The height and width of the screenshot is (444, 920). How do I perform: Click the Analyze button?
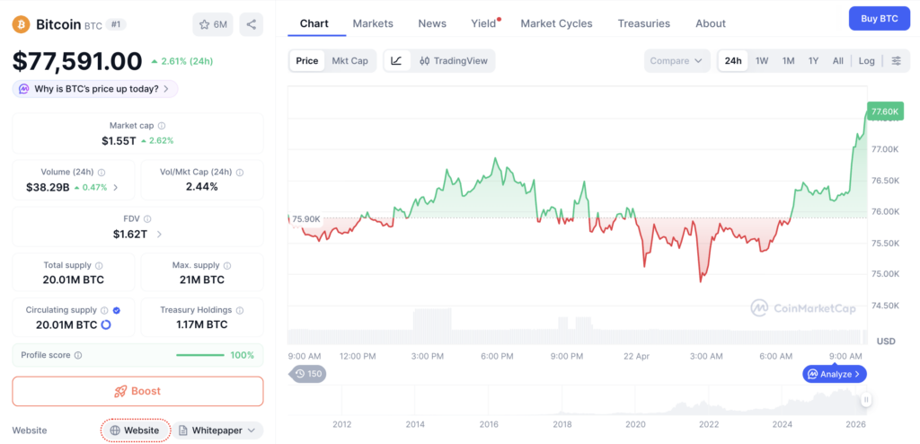click(835, 374)
